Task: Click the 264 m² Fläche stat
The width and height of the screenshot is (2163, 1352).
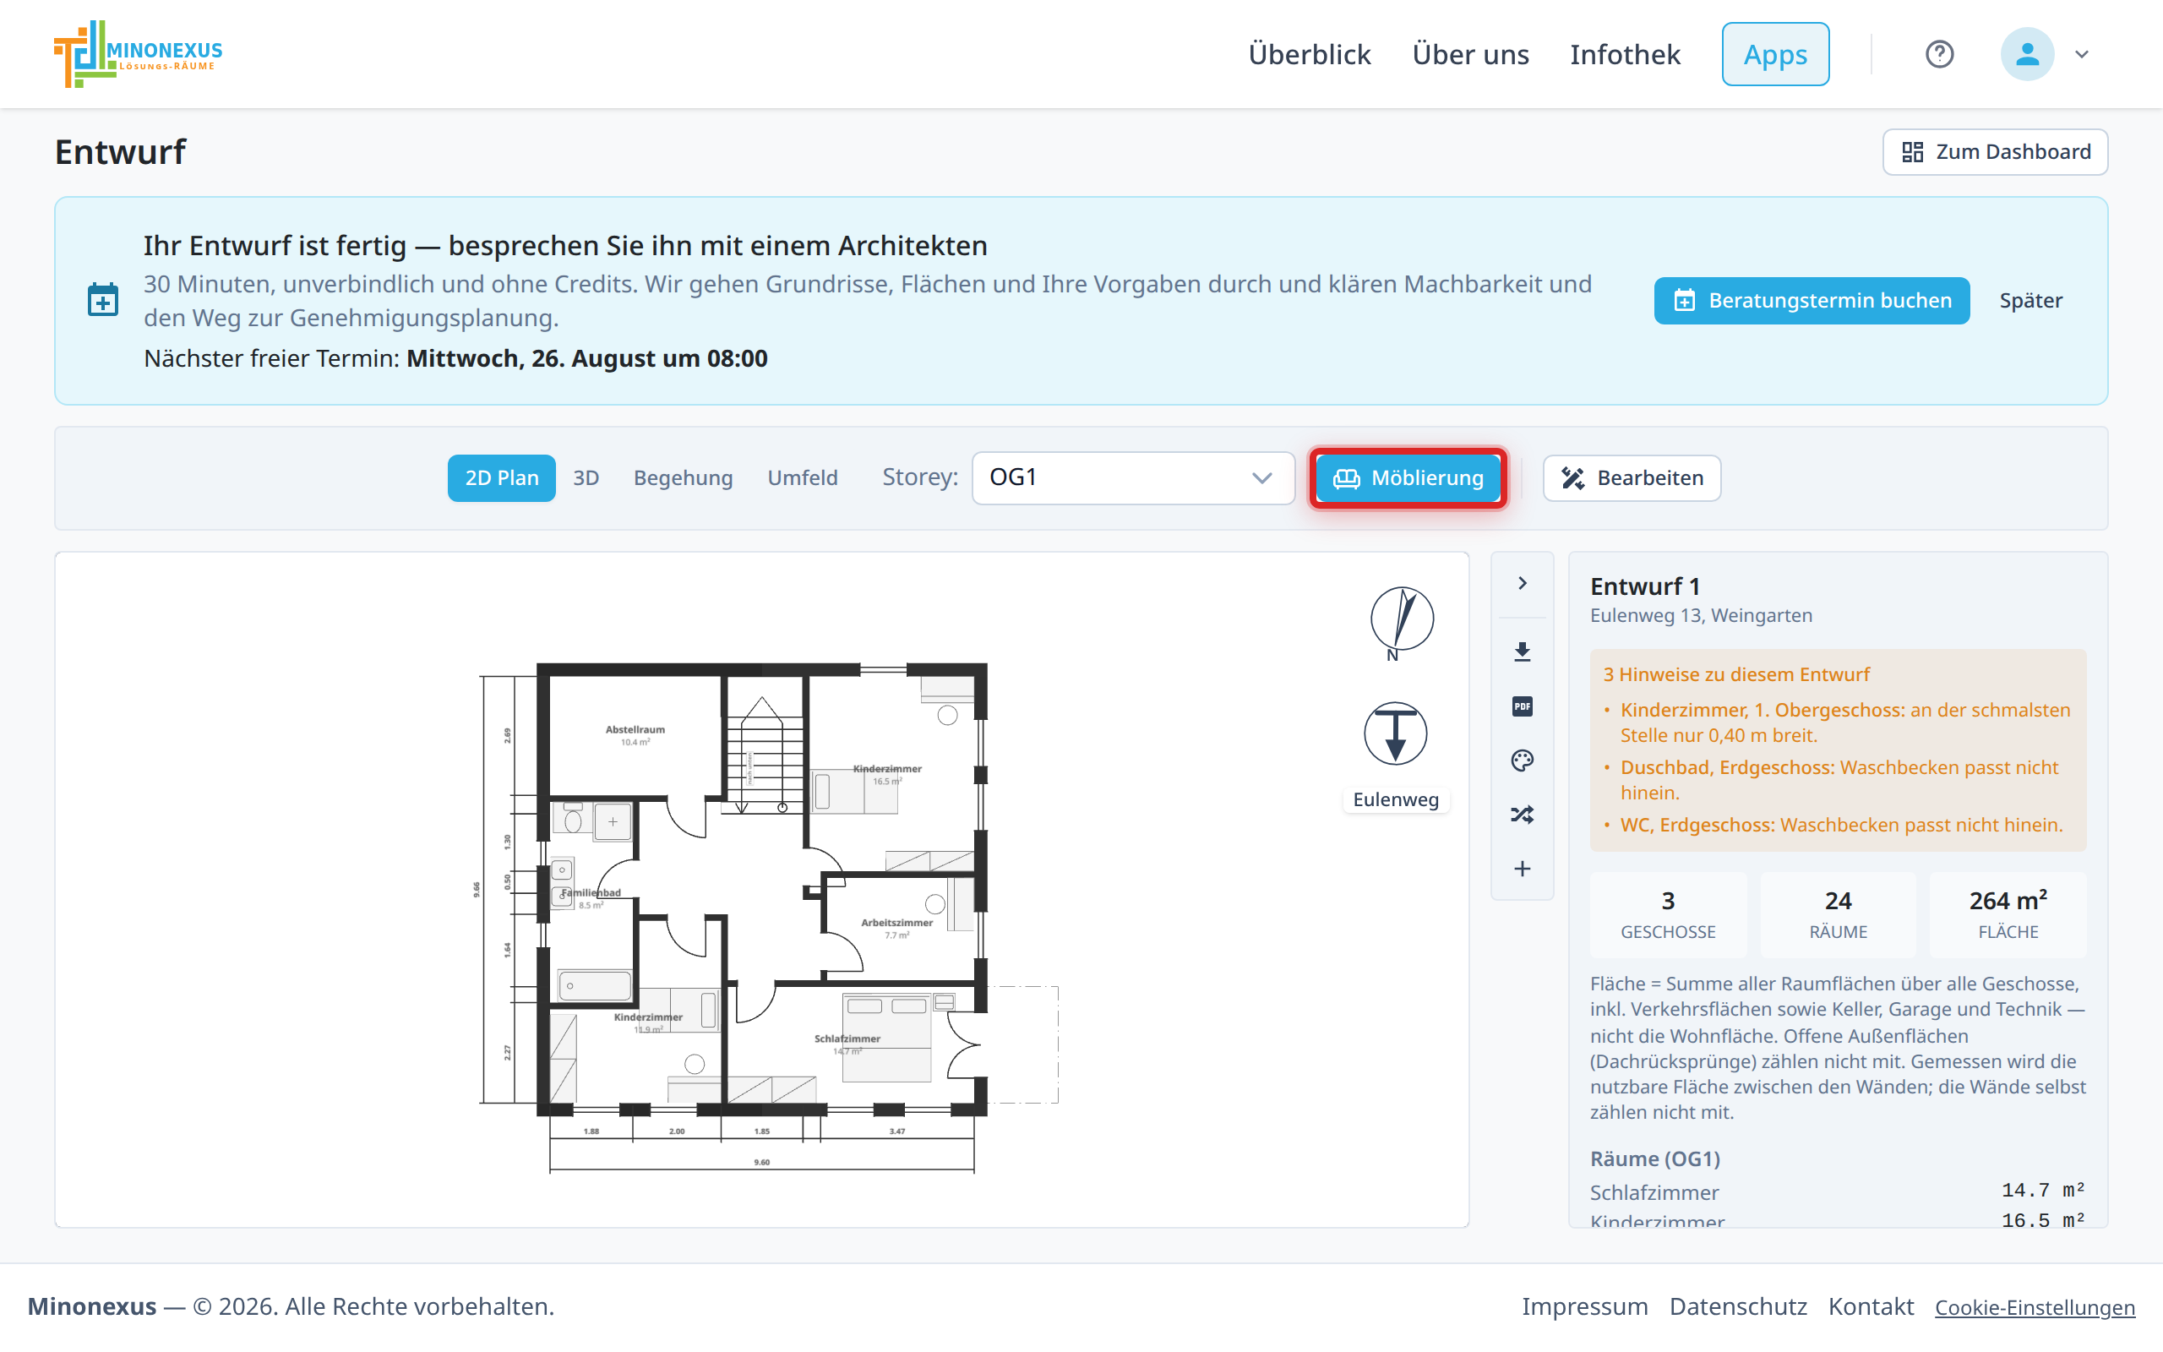Action: (2008, 915)
